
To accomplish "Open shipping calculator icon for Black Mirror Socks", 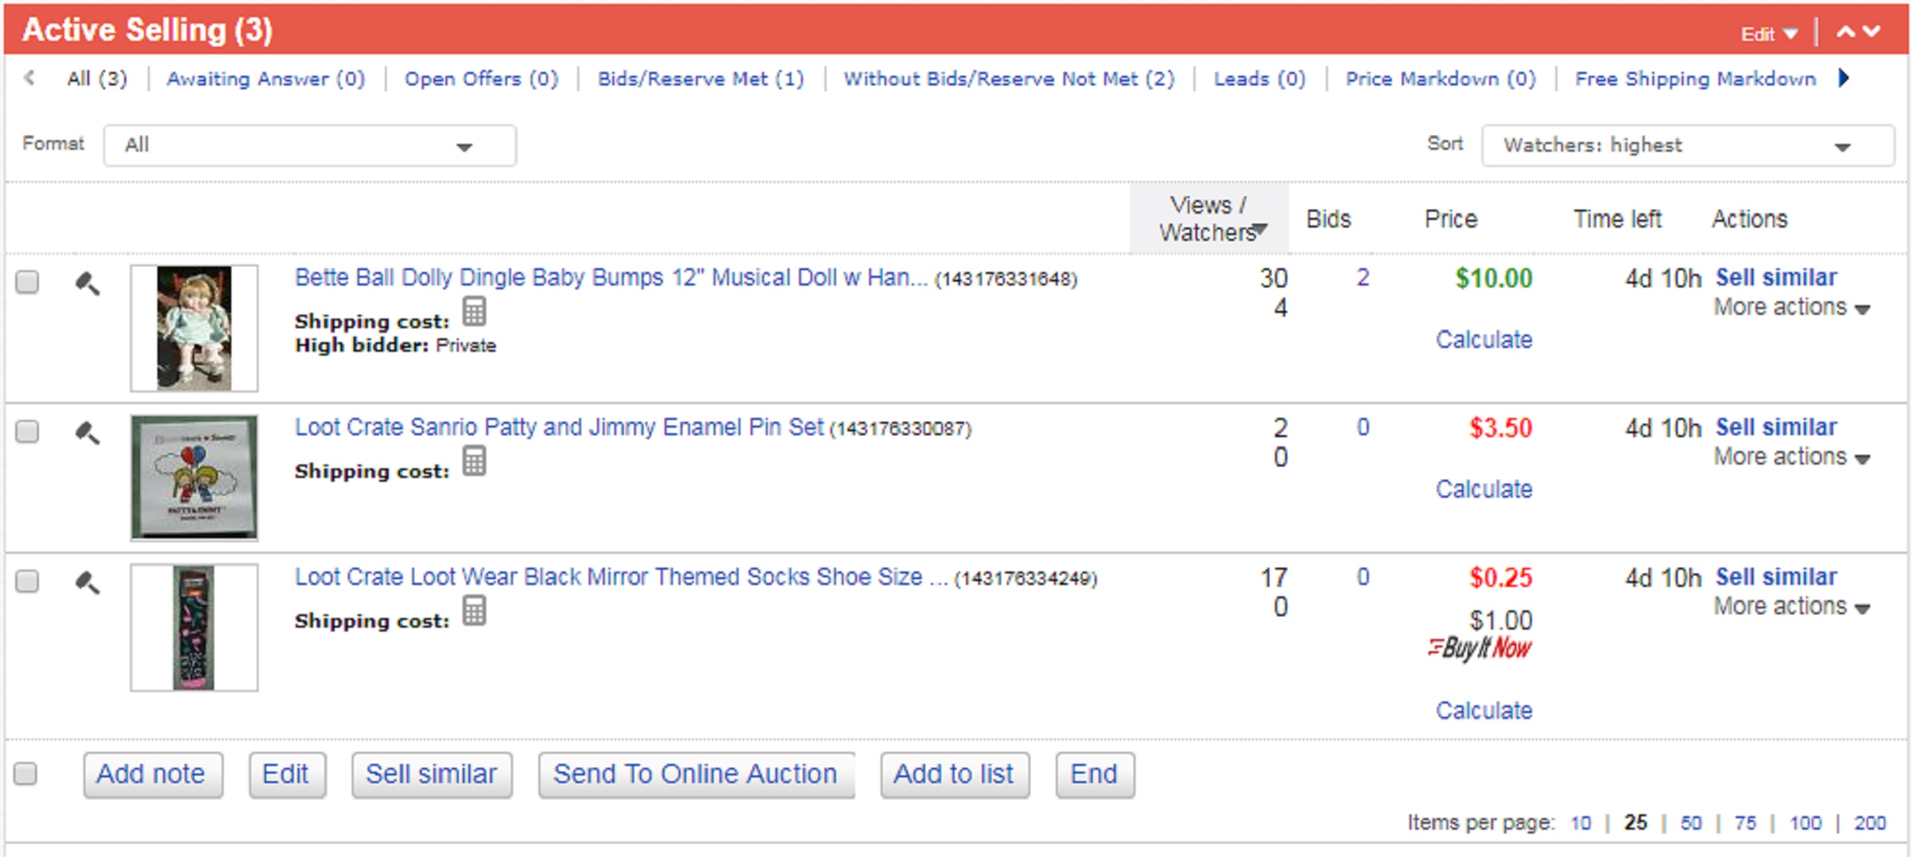I will (475, 610).
